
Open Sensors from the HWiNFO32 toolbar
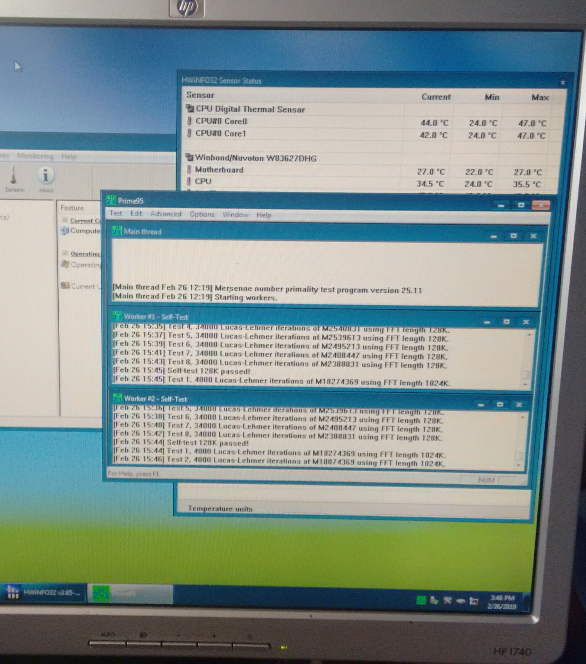14,179
